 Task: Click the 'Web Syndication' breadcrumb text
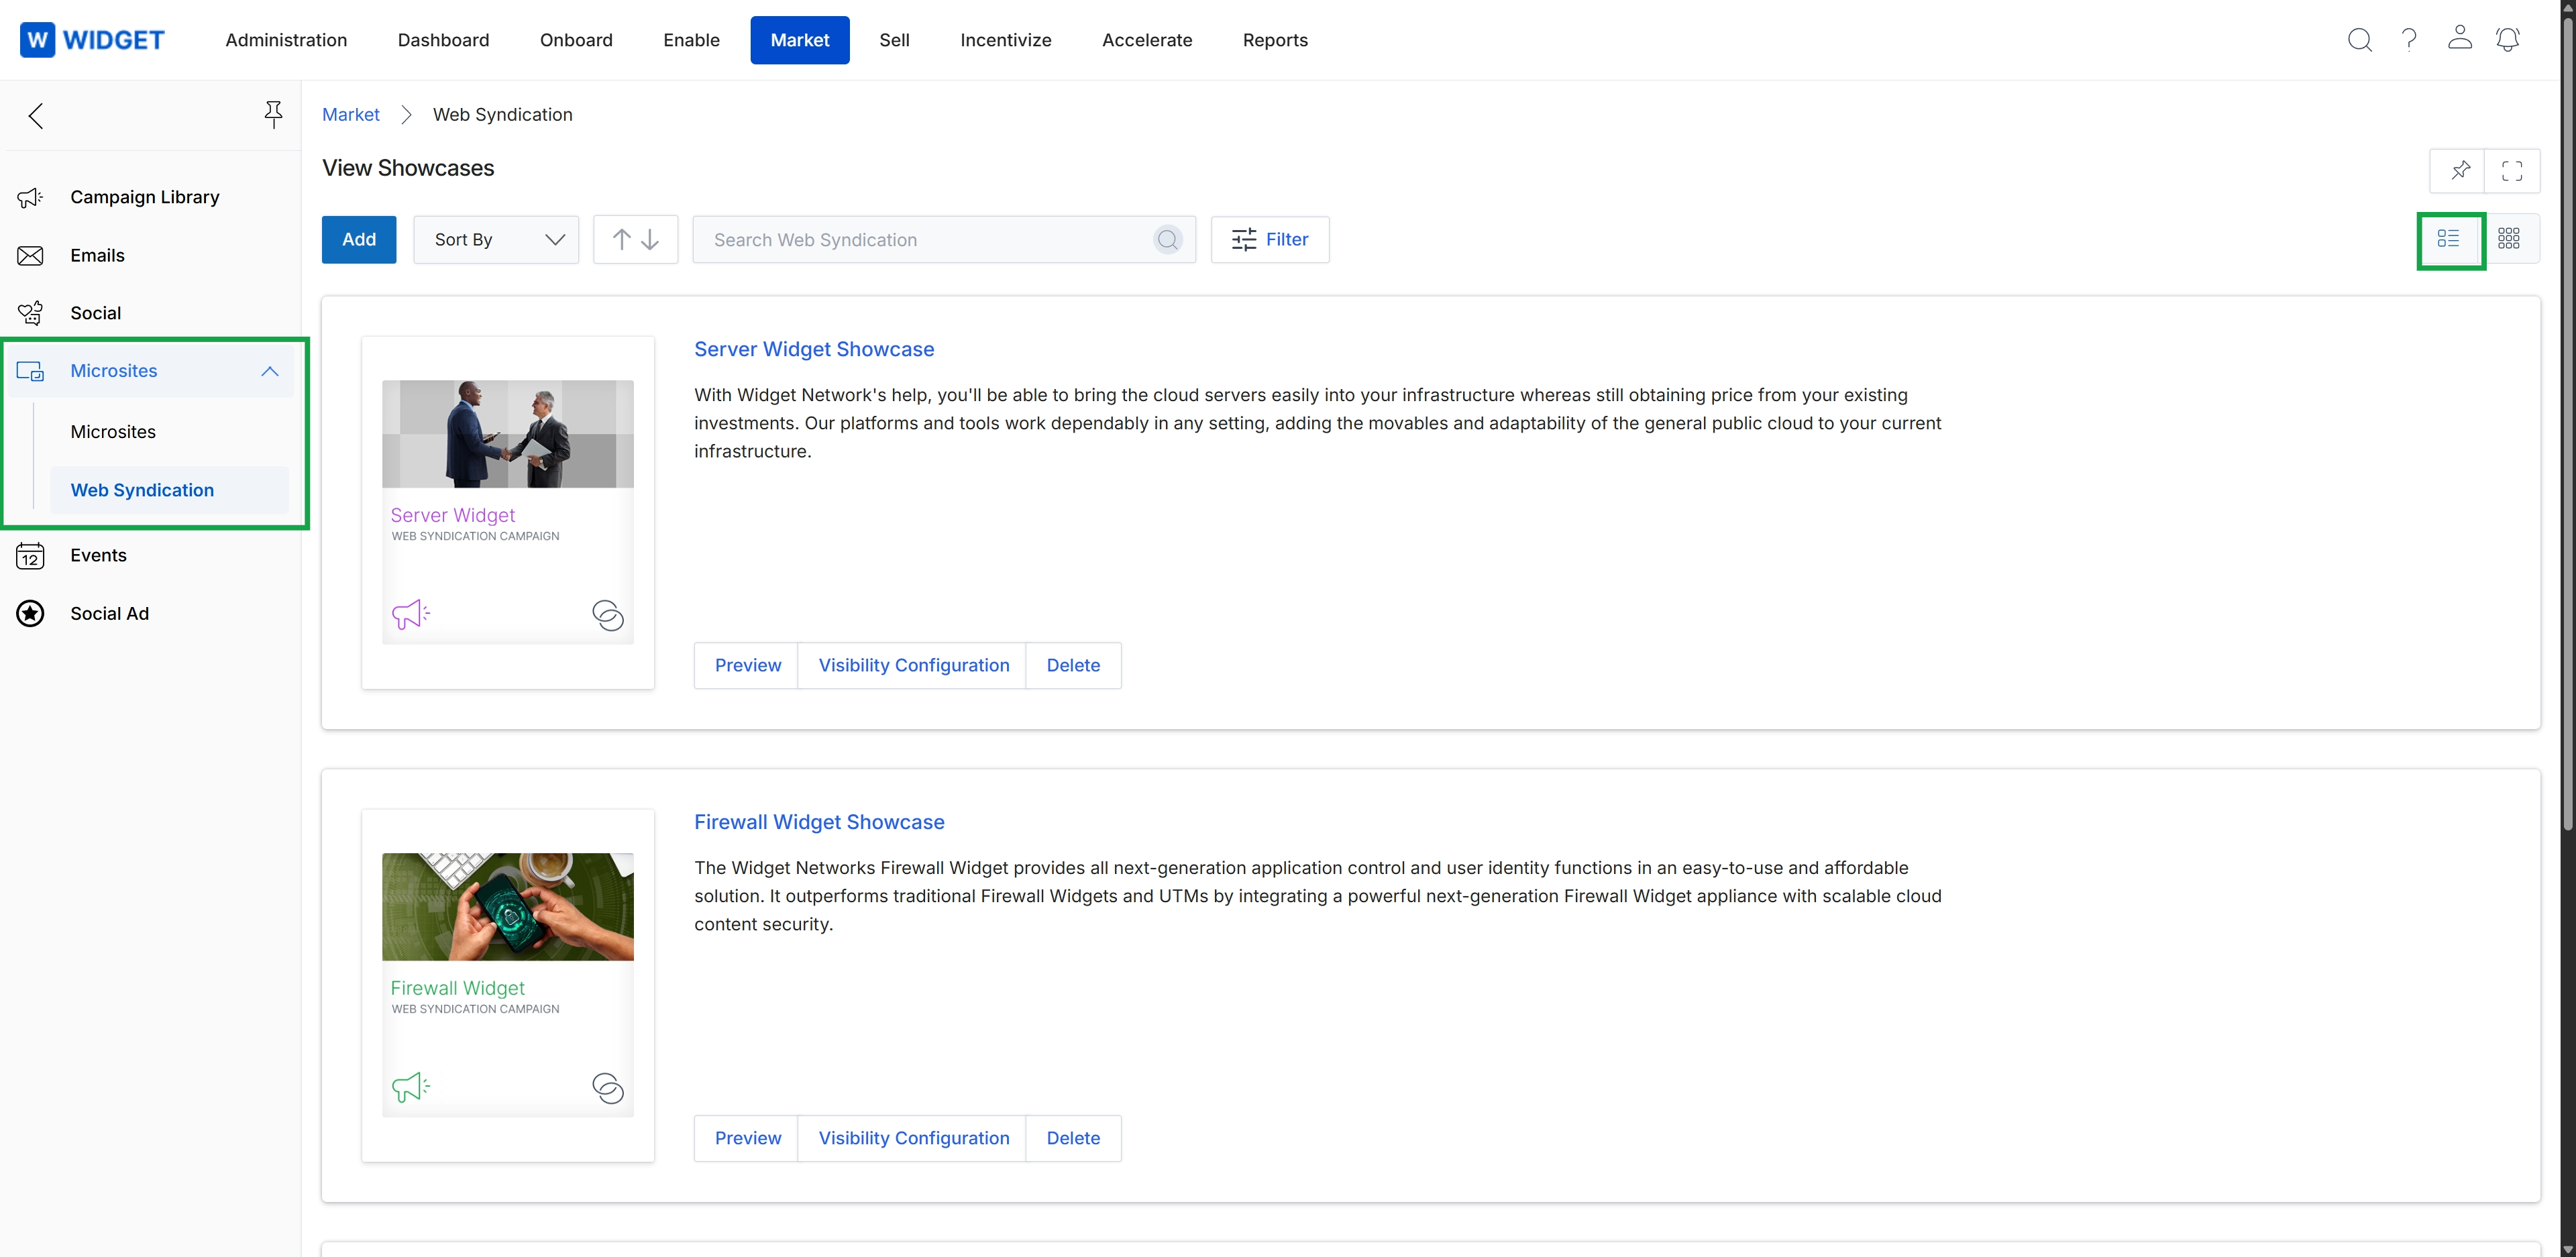[x=503, y=115]
